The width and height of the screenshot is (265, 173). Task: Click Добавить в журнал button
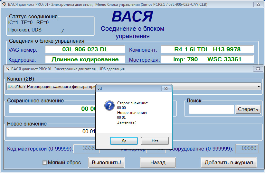(x=229, y=162)
